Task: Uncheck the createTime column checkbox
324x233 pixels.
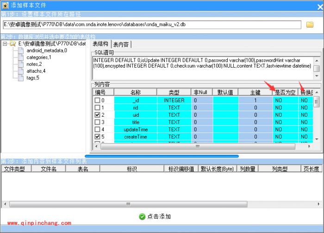Action: 97,137
